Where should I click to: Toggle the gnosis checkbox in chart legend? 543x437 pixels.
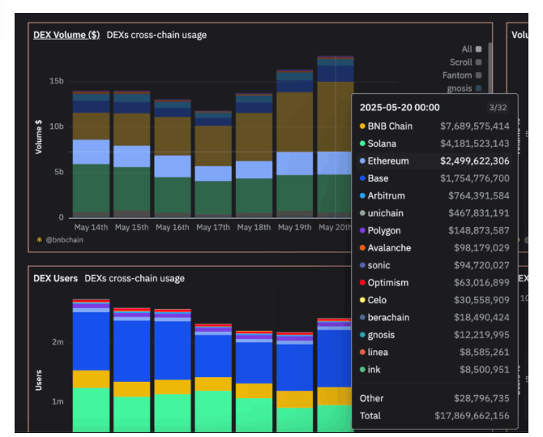pos(479,88)
